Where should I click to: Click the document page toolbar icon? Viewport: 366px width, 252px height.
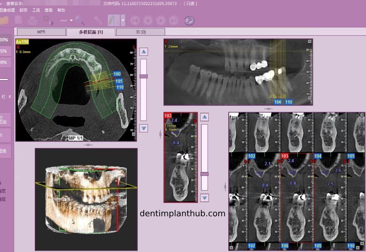click(18, 20)
